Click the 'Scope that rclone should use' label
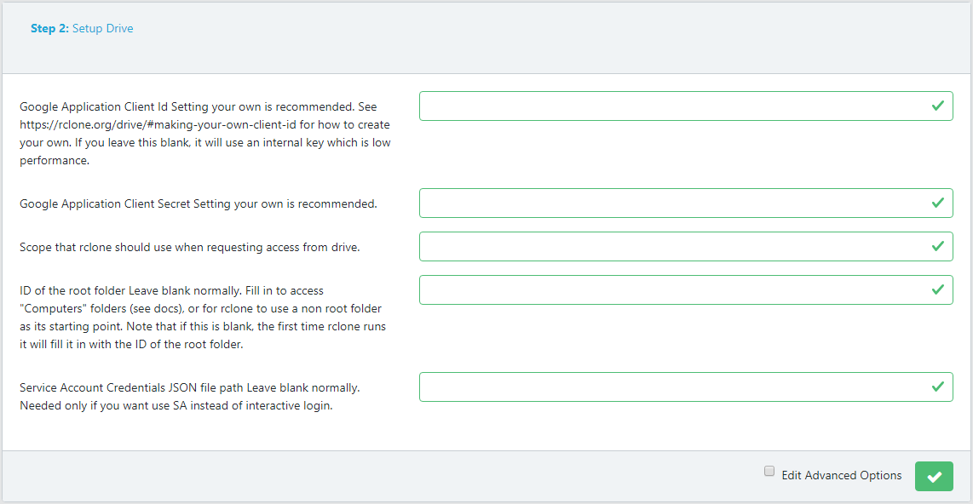Image resolution: width=973 pixels, height=504 pixels. click(x=189, y=248)
